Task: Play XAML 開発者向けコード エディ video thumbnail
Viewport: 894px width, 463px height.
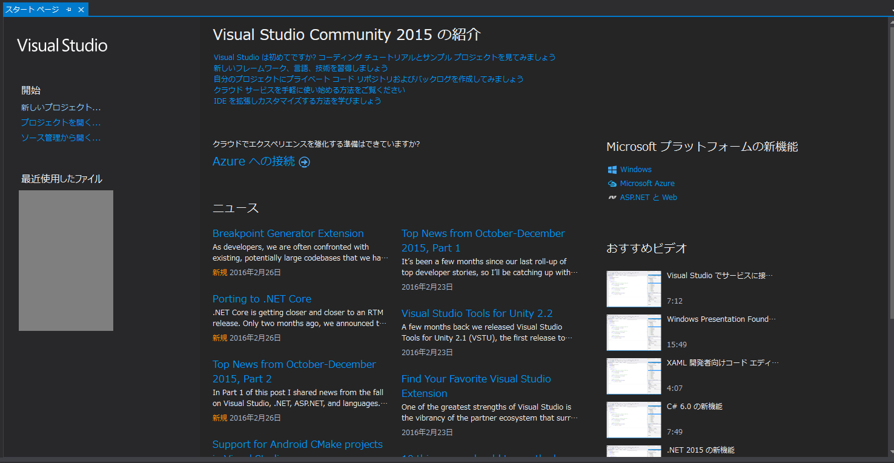Action: click(x=634, y=376)
